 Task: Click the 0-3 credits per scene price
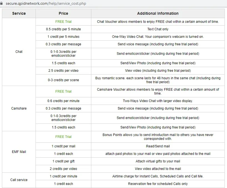63,80
